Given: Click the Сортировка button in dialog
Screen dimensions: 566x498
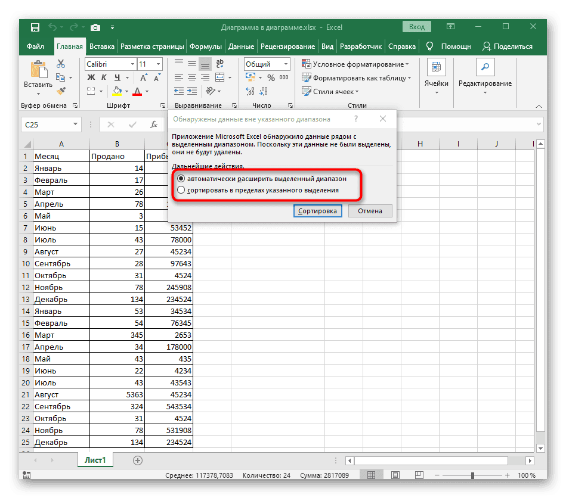Looking at the screenshot, I should 318,211.
